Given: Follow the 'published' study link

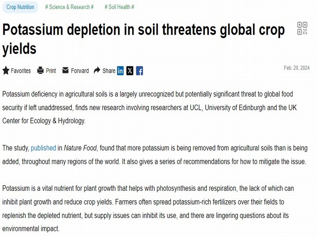Looking at the screenshot, I should point(43,148).
